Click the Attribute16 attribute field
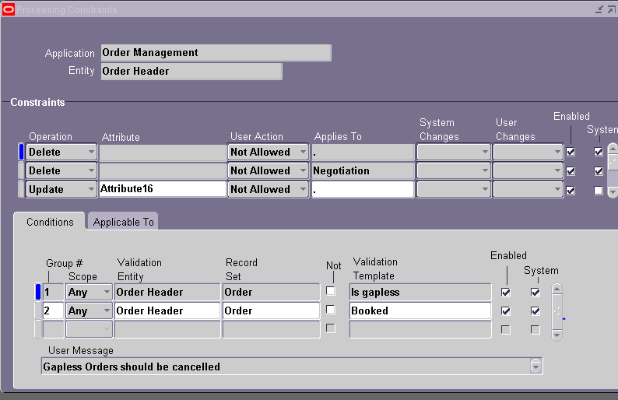Image resolution: width=618 pixels, height=400 pixels. pyautogui.click(x=163, y=189)
